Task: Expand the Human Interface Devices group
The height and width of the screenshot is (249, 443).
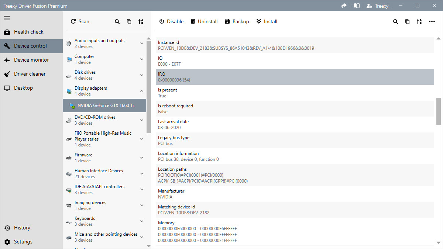Action: 141,173
